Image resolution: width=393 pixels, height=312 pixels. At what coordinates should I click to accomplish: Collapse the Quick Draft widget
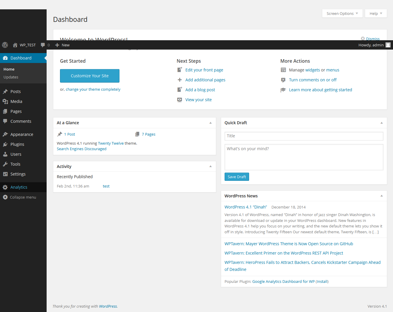(x=382, y=123)
